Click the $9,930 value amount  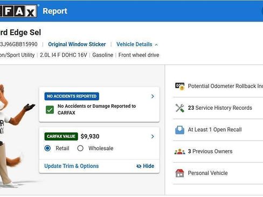[x=90, y=137]
